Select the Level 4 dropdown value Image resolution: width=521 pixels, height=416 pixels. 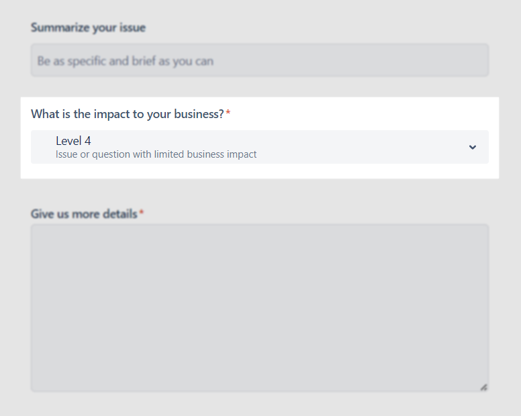(x=73, y=141)
